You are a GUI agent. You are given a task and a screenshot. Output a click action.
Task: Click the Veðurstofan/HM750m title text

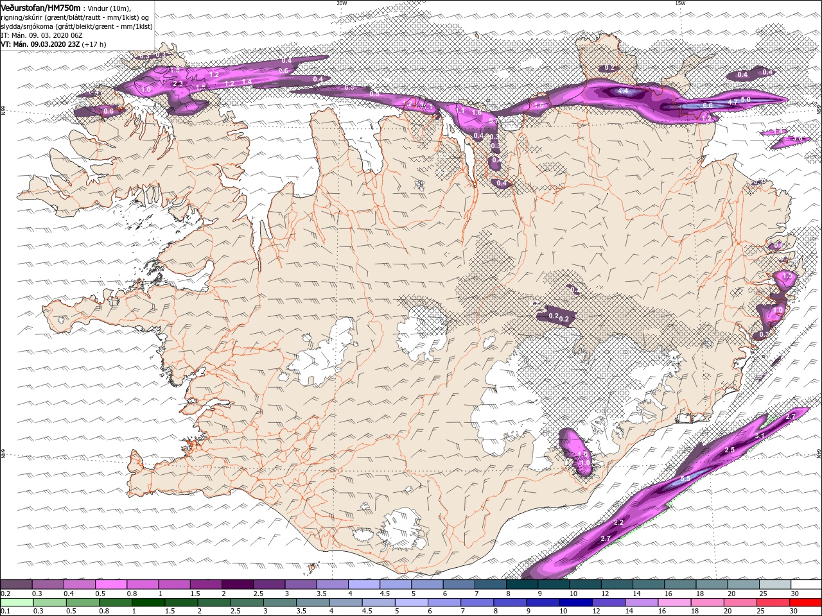click(x=40, y=7)
